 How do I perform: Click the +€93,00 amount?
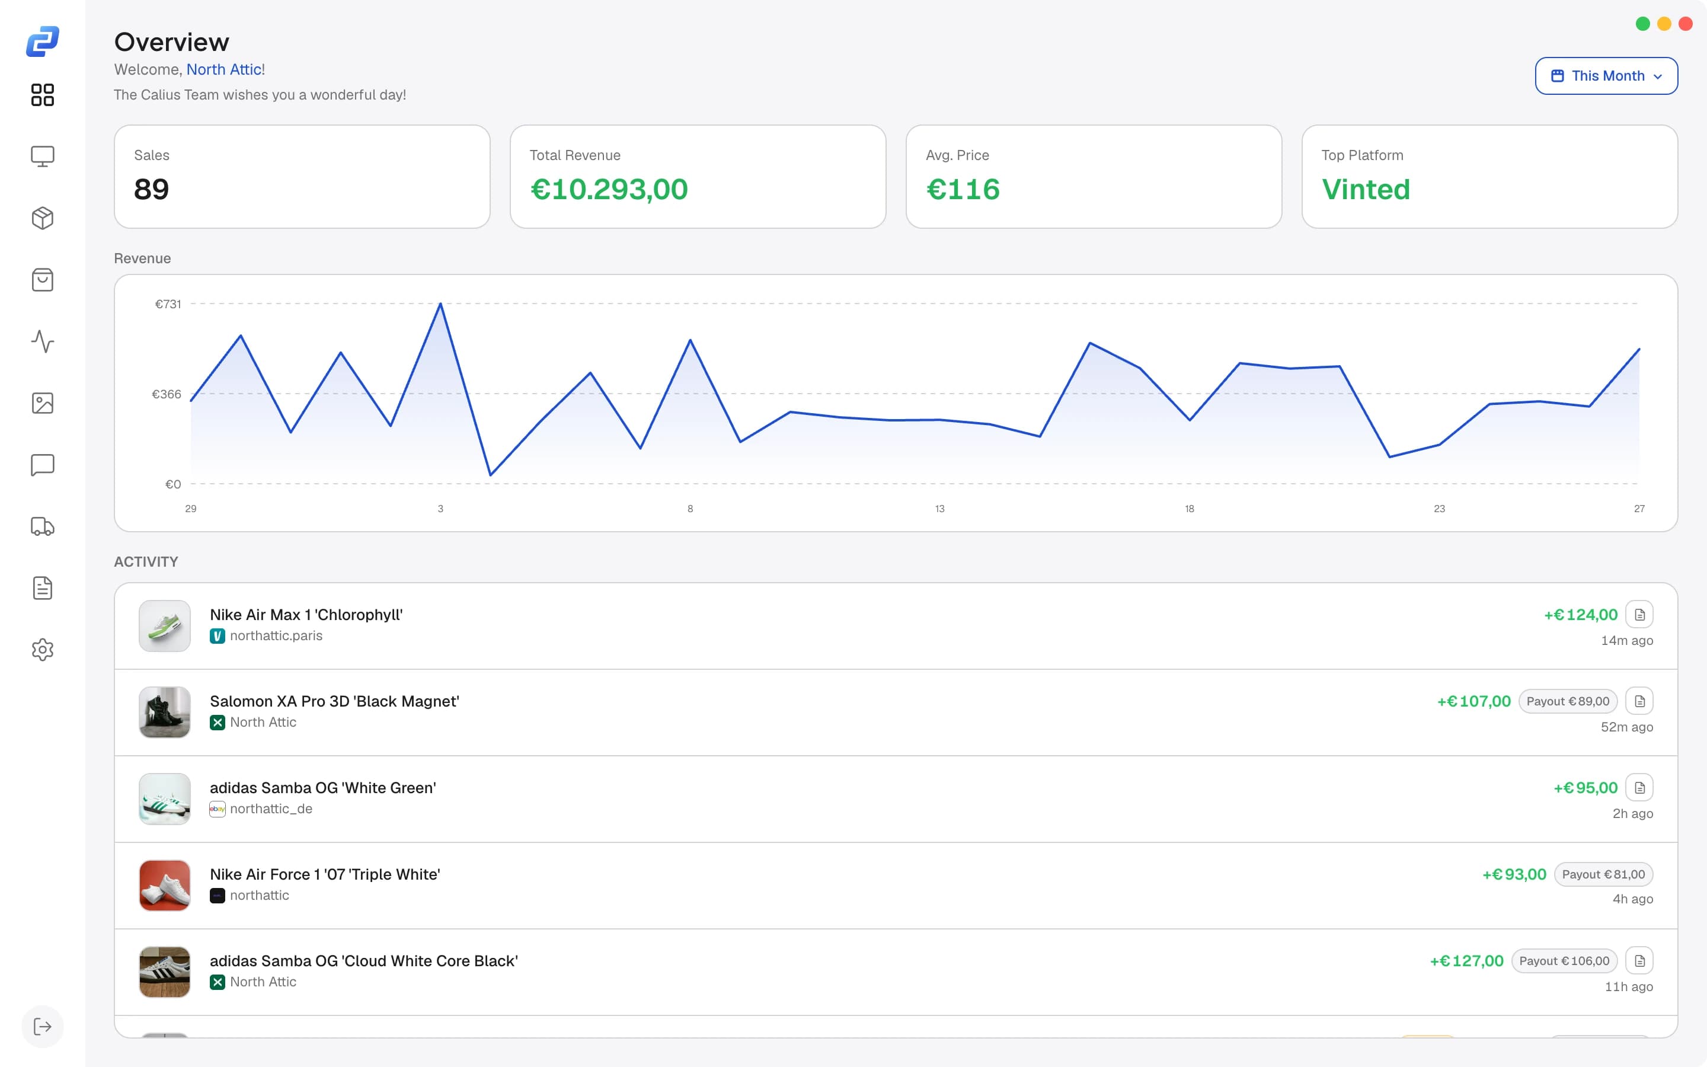pos(1514,874)
